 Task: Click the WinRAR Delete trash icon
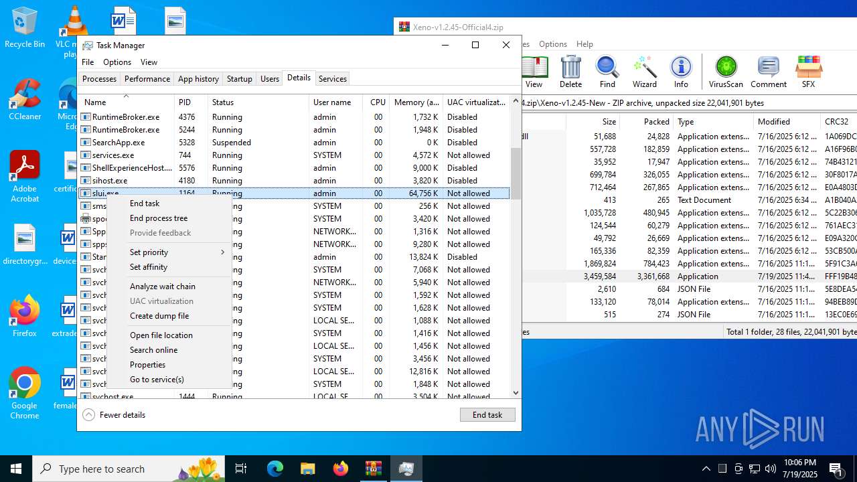tap(570, 72)
